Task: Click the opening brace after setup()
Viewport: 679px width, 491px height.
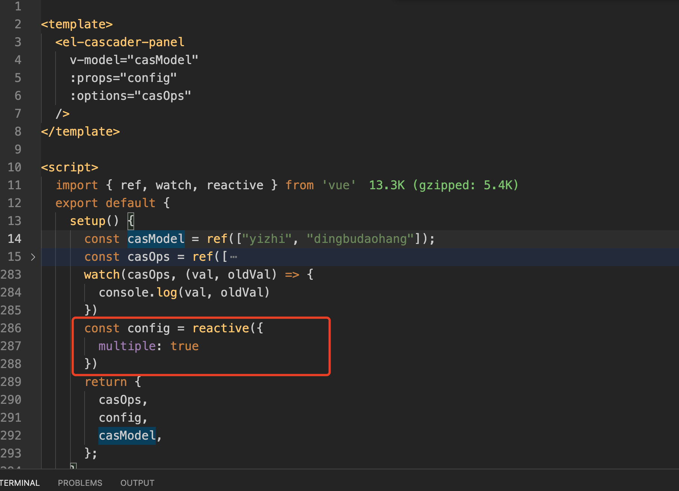Action: [131, 221]
